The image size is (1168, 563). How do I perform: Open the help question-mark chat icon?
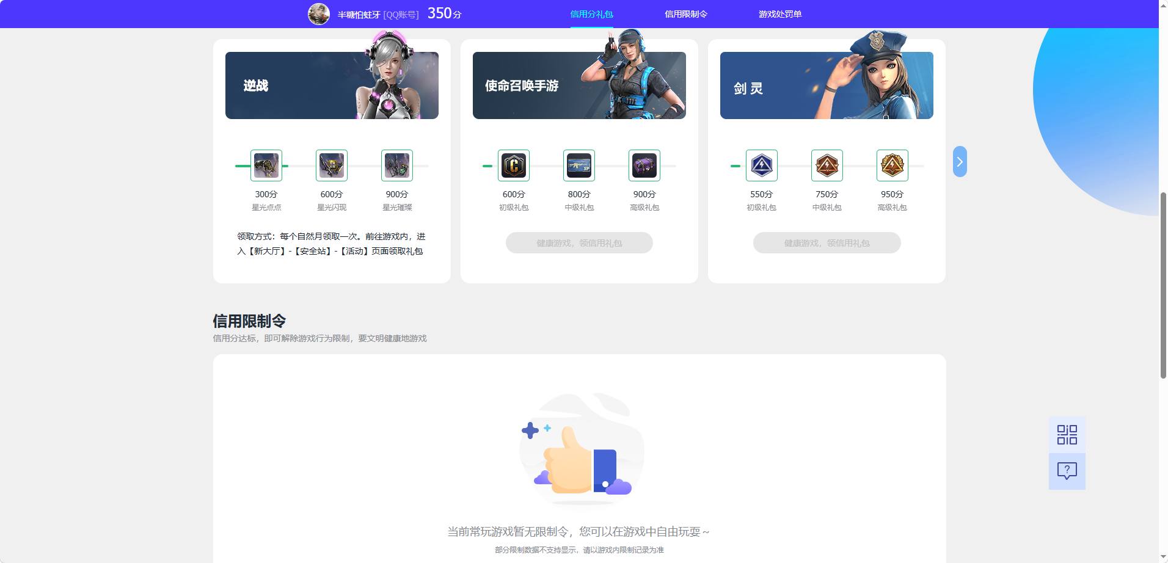pyautogui.click(x=1067, y=471)
